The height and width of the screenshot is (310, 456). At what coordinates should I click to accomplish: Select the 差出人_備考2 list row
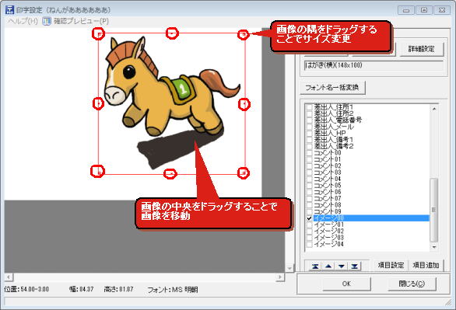coord(370,146)
